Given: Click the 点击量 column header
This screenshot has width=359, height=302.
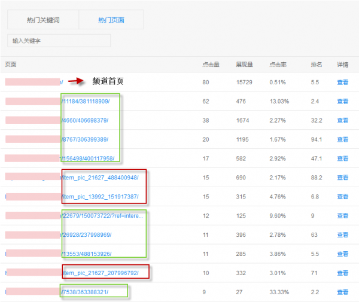Looking at the screenshot, I should pyautogui.click(x=211, y=64).
